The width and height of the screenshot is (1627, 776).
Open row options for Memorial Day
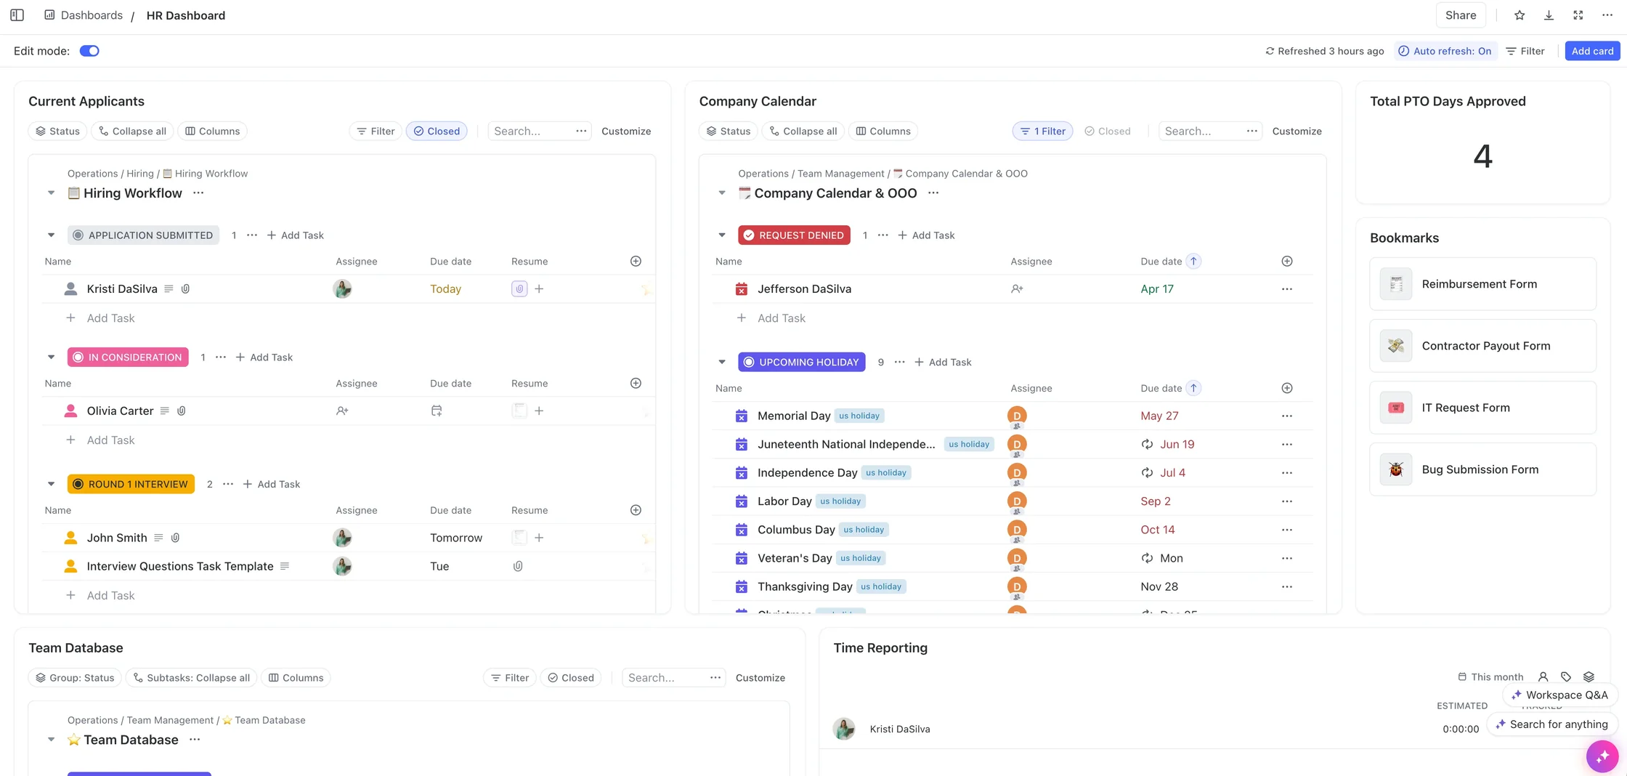pos(1287,416)
